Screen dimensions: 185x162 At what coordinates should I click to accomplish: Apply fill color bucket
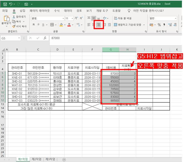(x=61, y=25)
